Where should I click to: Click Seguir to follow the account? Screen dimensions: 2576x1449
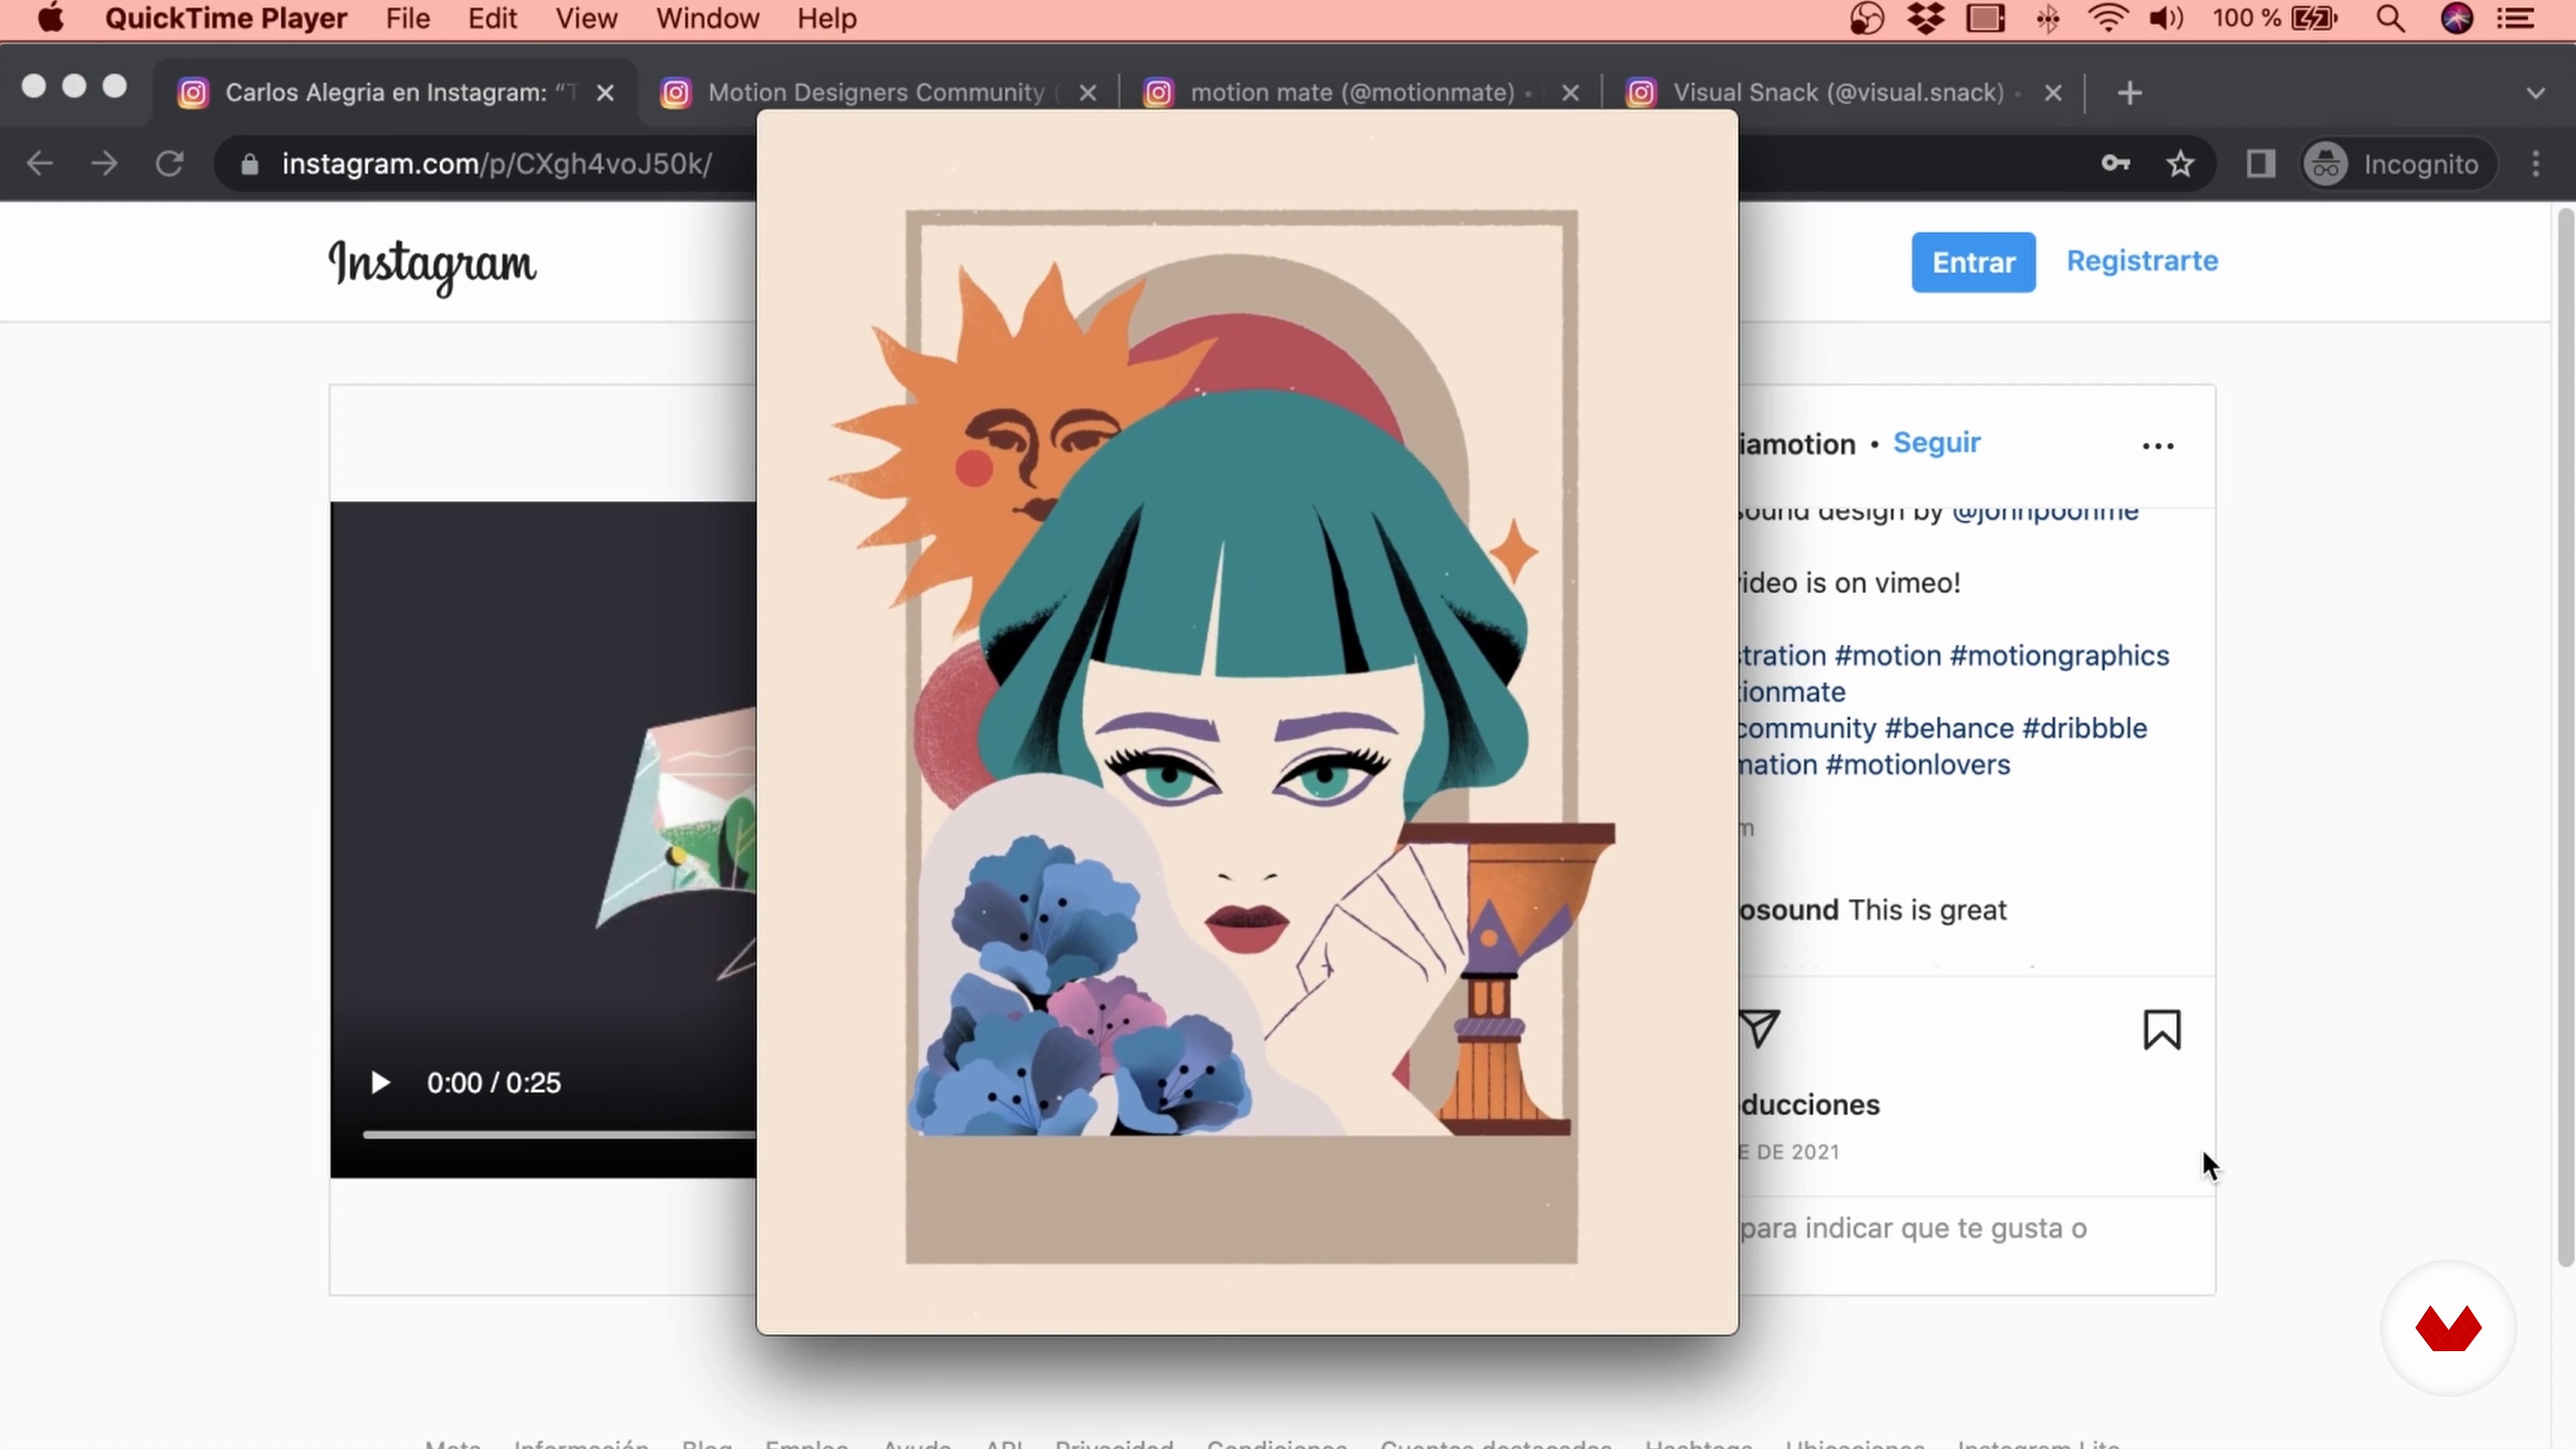pos(1936,443)
